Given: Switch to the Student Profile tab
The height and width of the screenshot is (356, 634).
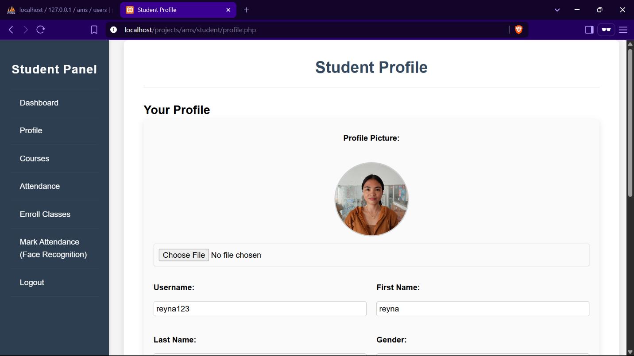Looking at the screenshot, I should 173,10.
